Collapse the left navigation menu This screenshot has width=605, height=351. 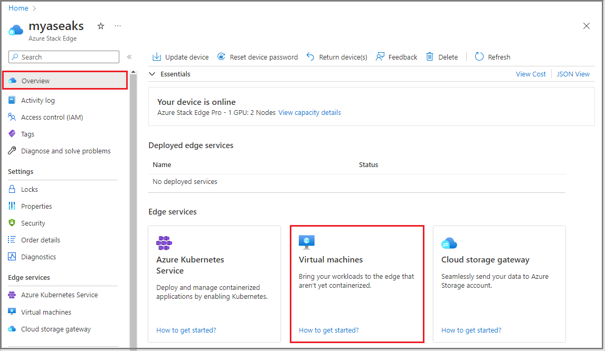[x=129, y=57]
